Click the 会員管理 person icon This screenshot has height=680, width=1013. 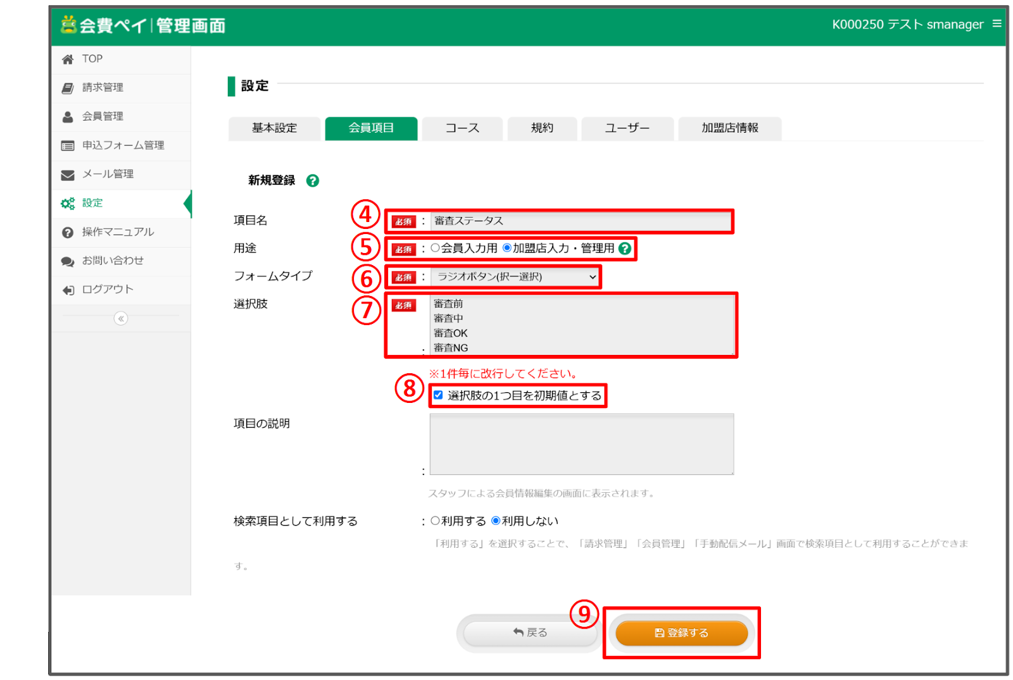(x=68, y=117)
